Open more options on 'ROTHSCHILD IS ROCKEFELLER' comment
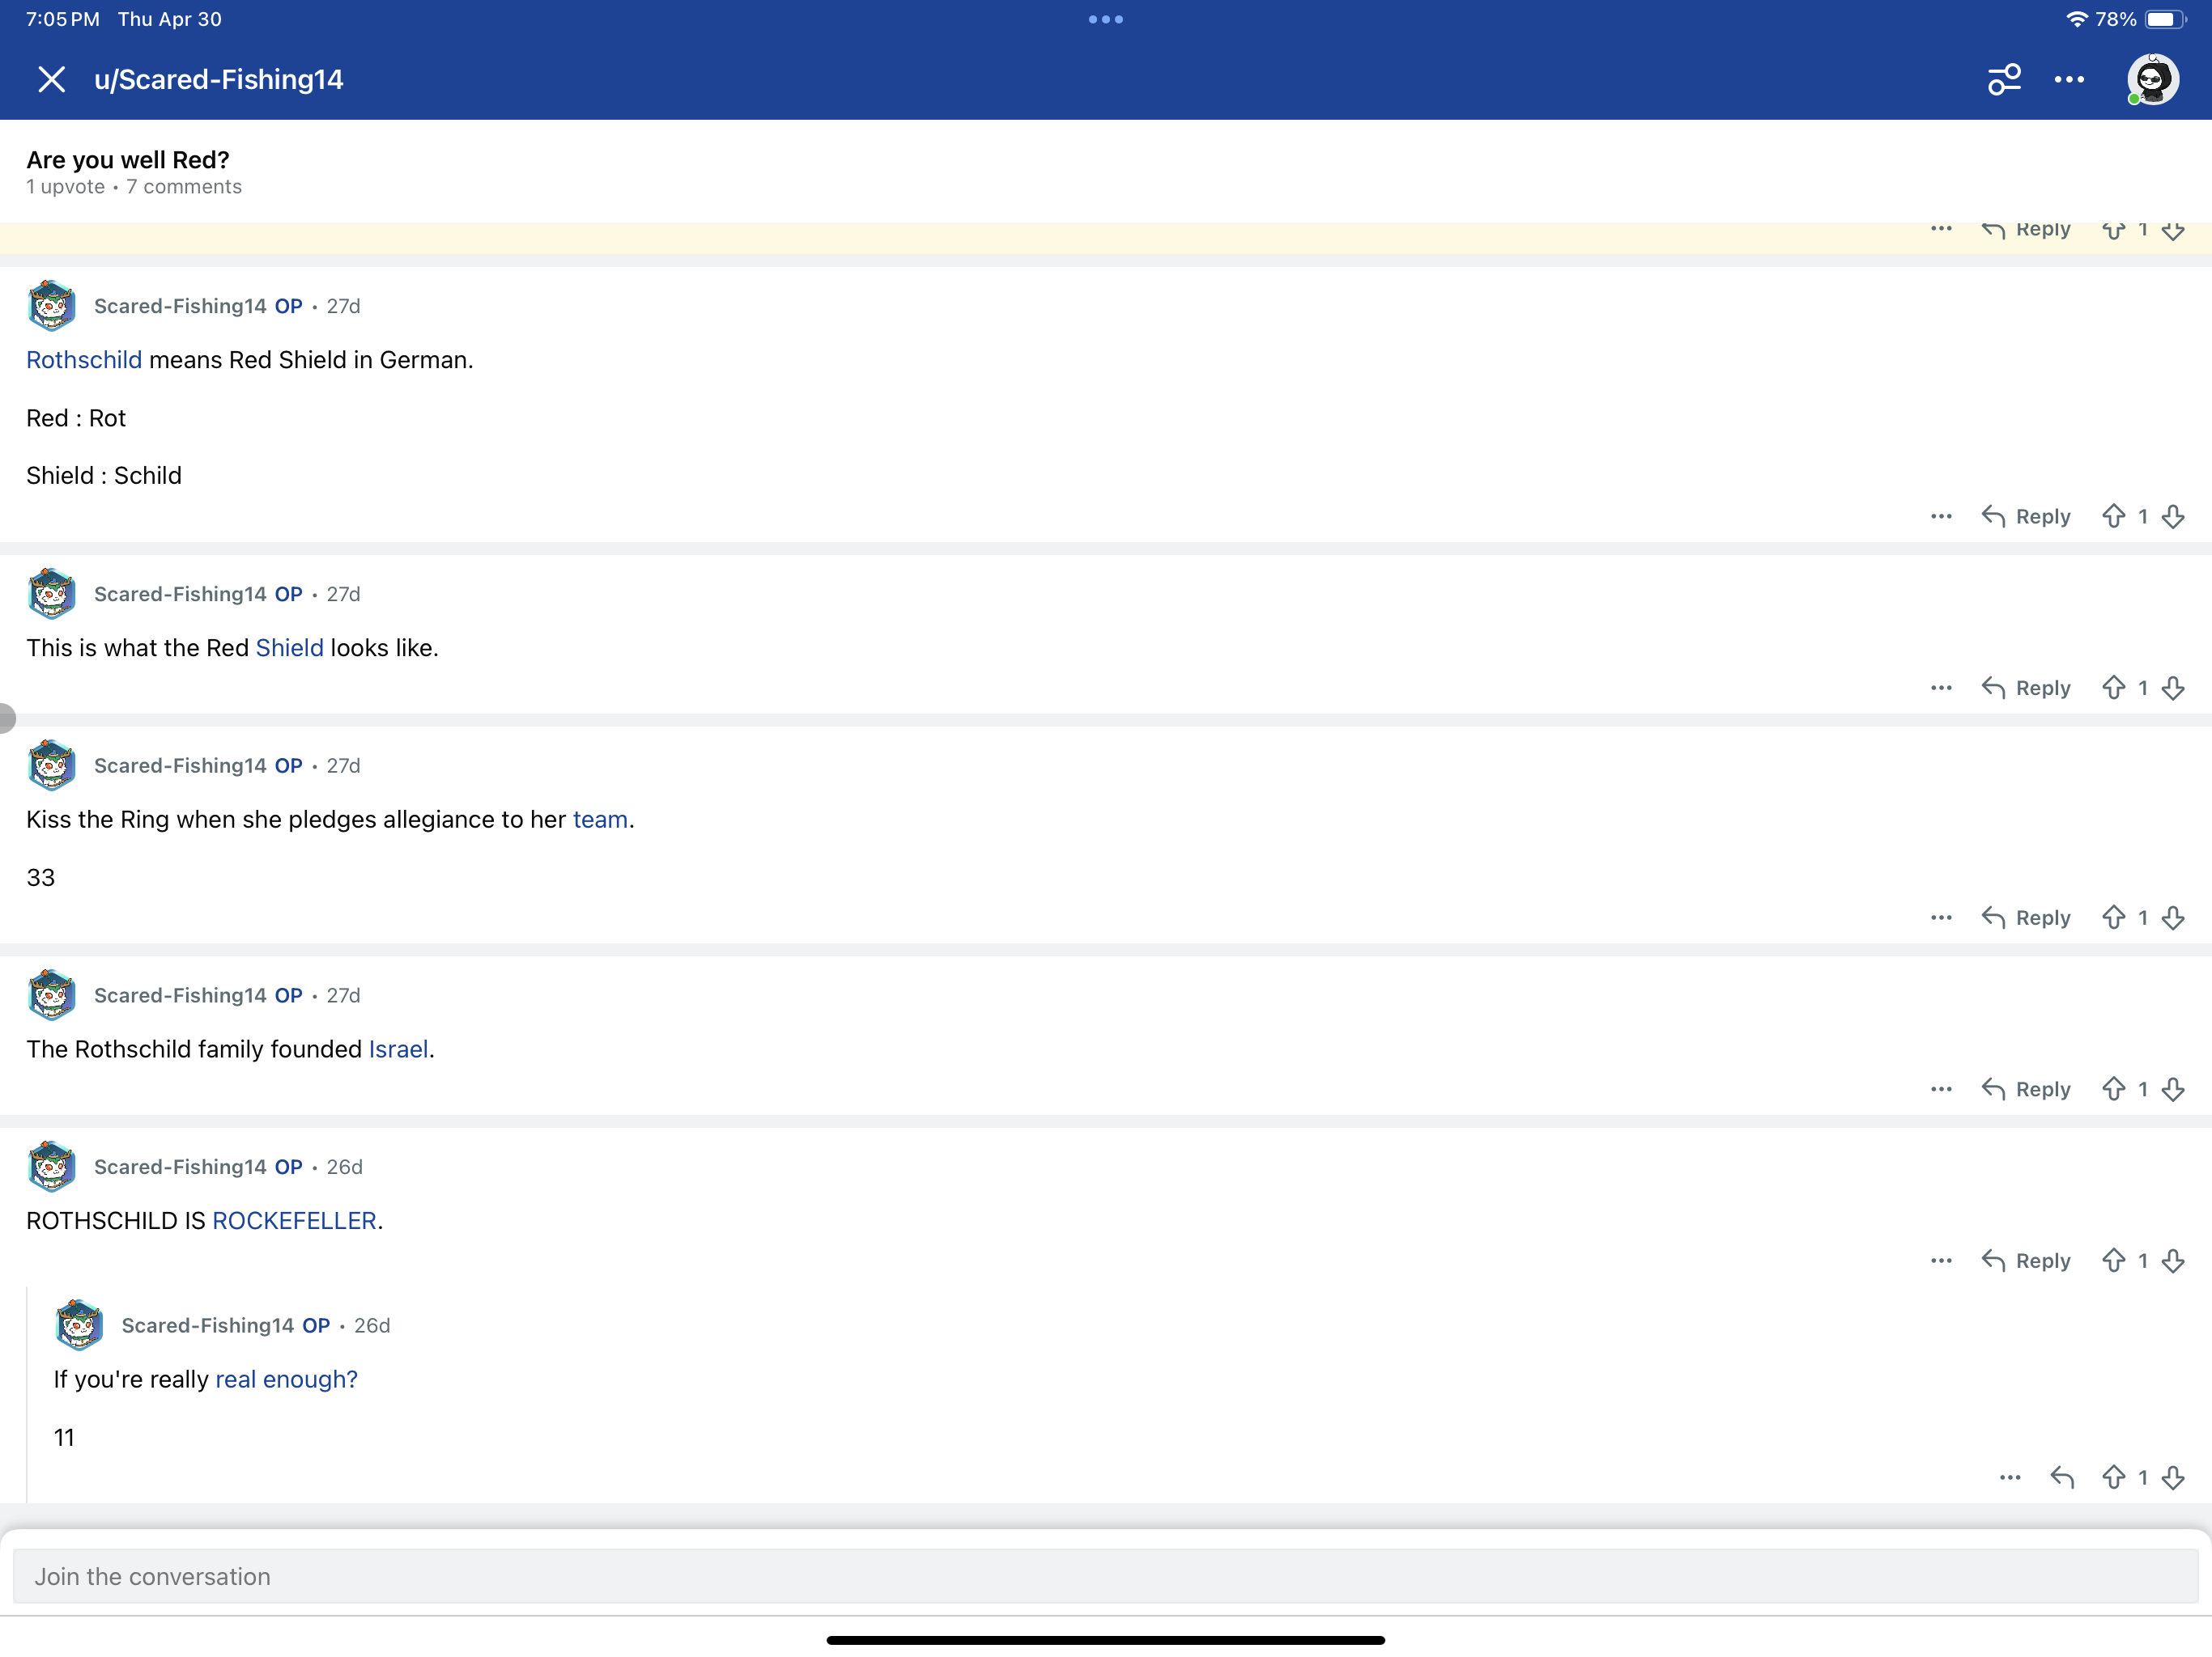2212x1657 pixels. click(1941, 1261)
